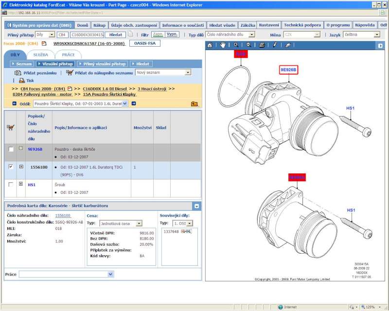Go to the next section arrow
The height and width of the screenshot is (311, 389).
(134, 104)
